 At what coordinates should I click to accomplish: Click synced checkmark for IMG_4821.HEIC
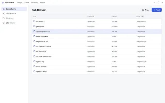coord(137,51)
